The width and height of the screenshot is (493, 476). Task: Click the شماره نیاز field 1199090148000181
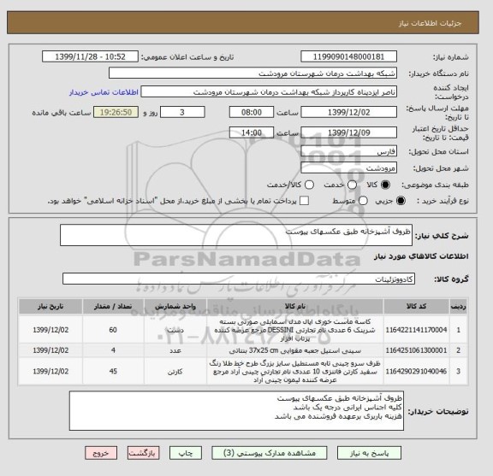(348, 57)
